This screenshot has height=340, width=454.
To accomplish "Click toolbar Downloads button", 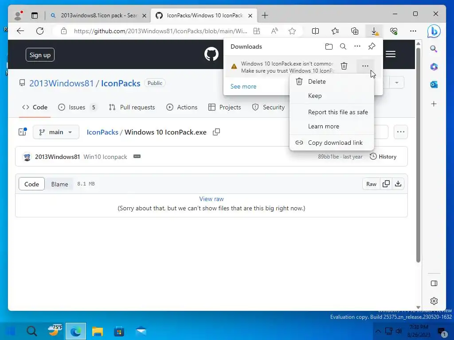I will click(x=374, y=31).
